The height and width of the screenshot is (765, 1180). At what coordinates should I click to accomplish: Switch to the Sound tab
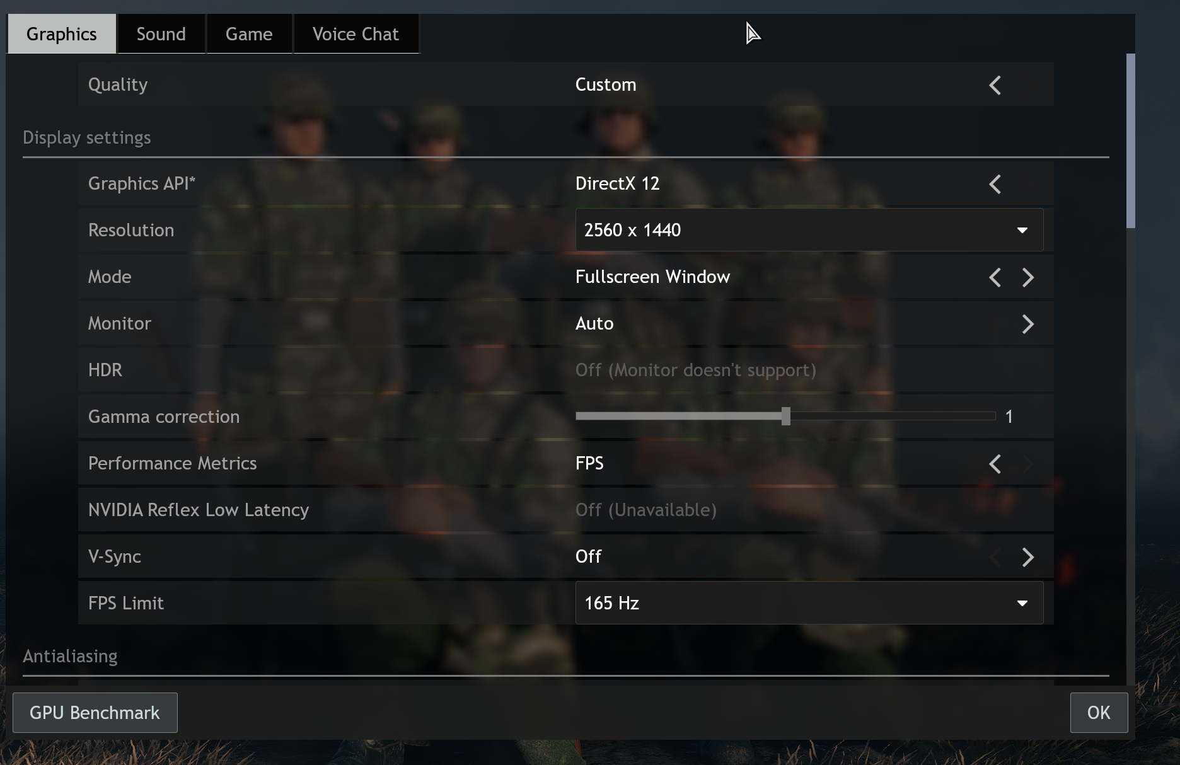coord(161,34)
